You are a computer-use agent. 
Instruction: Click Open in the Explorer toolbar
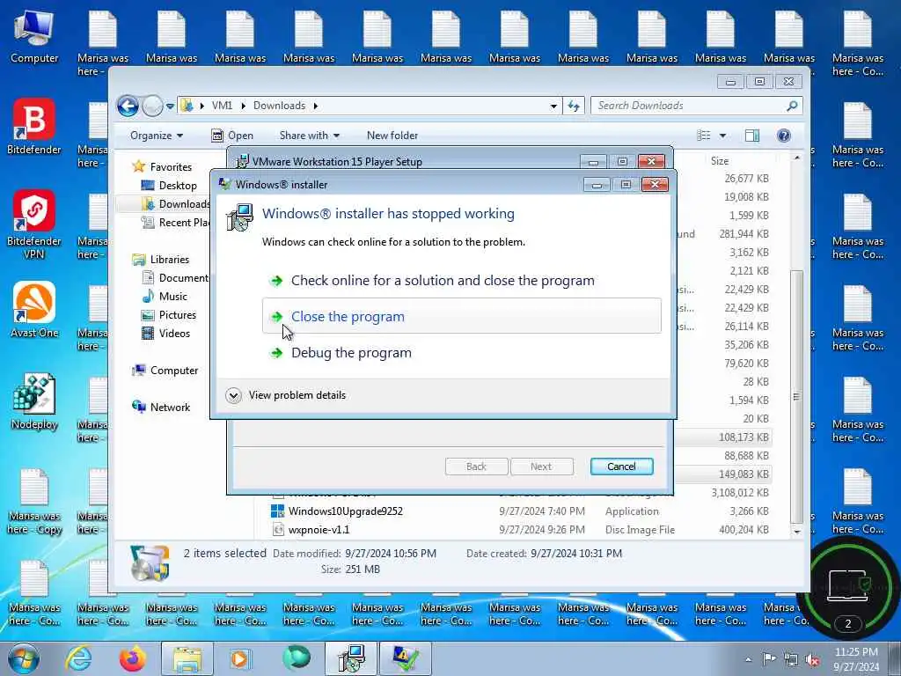[232, 136]
